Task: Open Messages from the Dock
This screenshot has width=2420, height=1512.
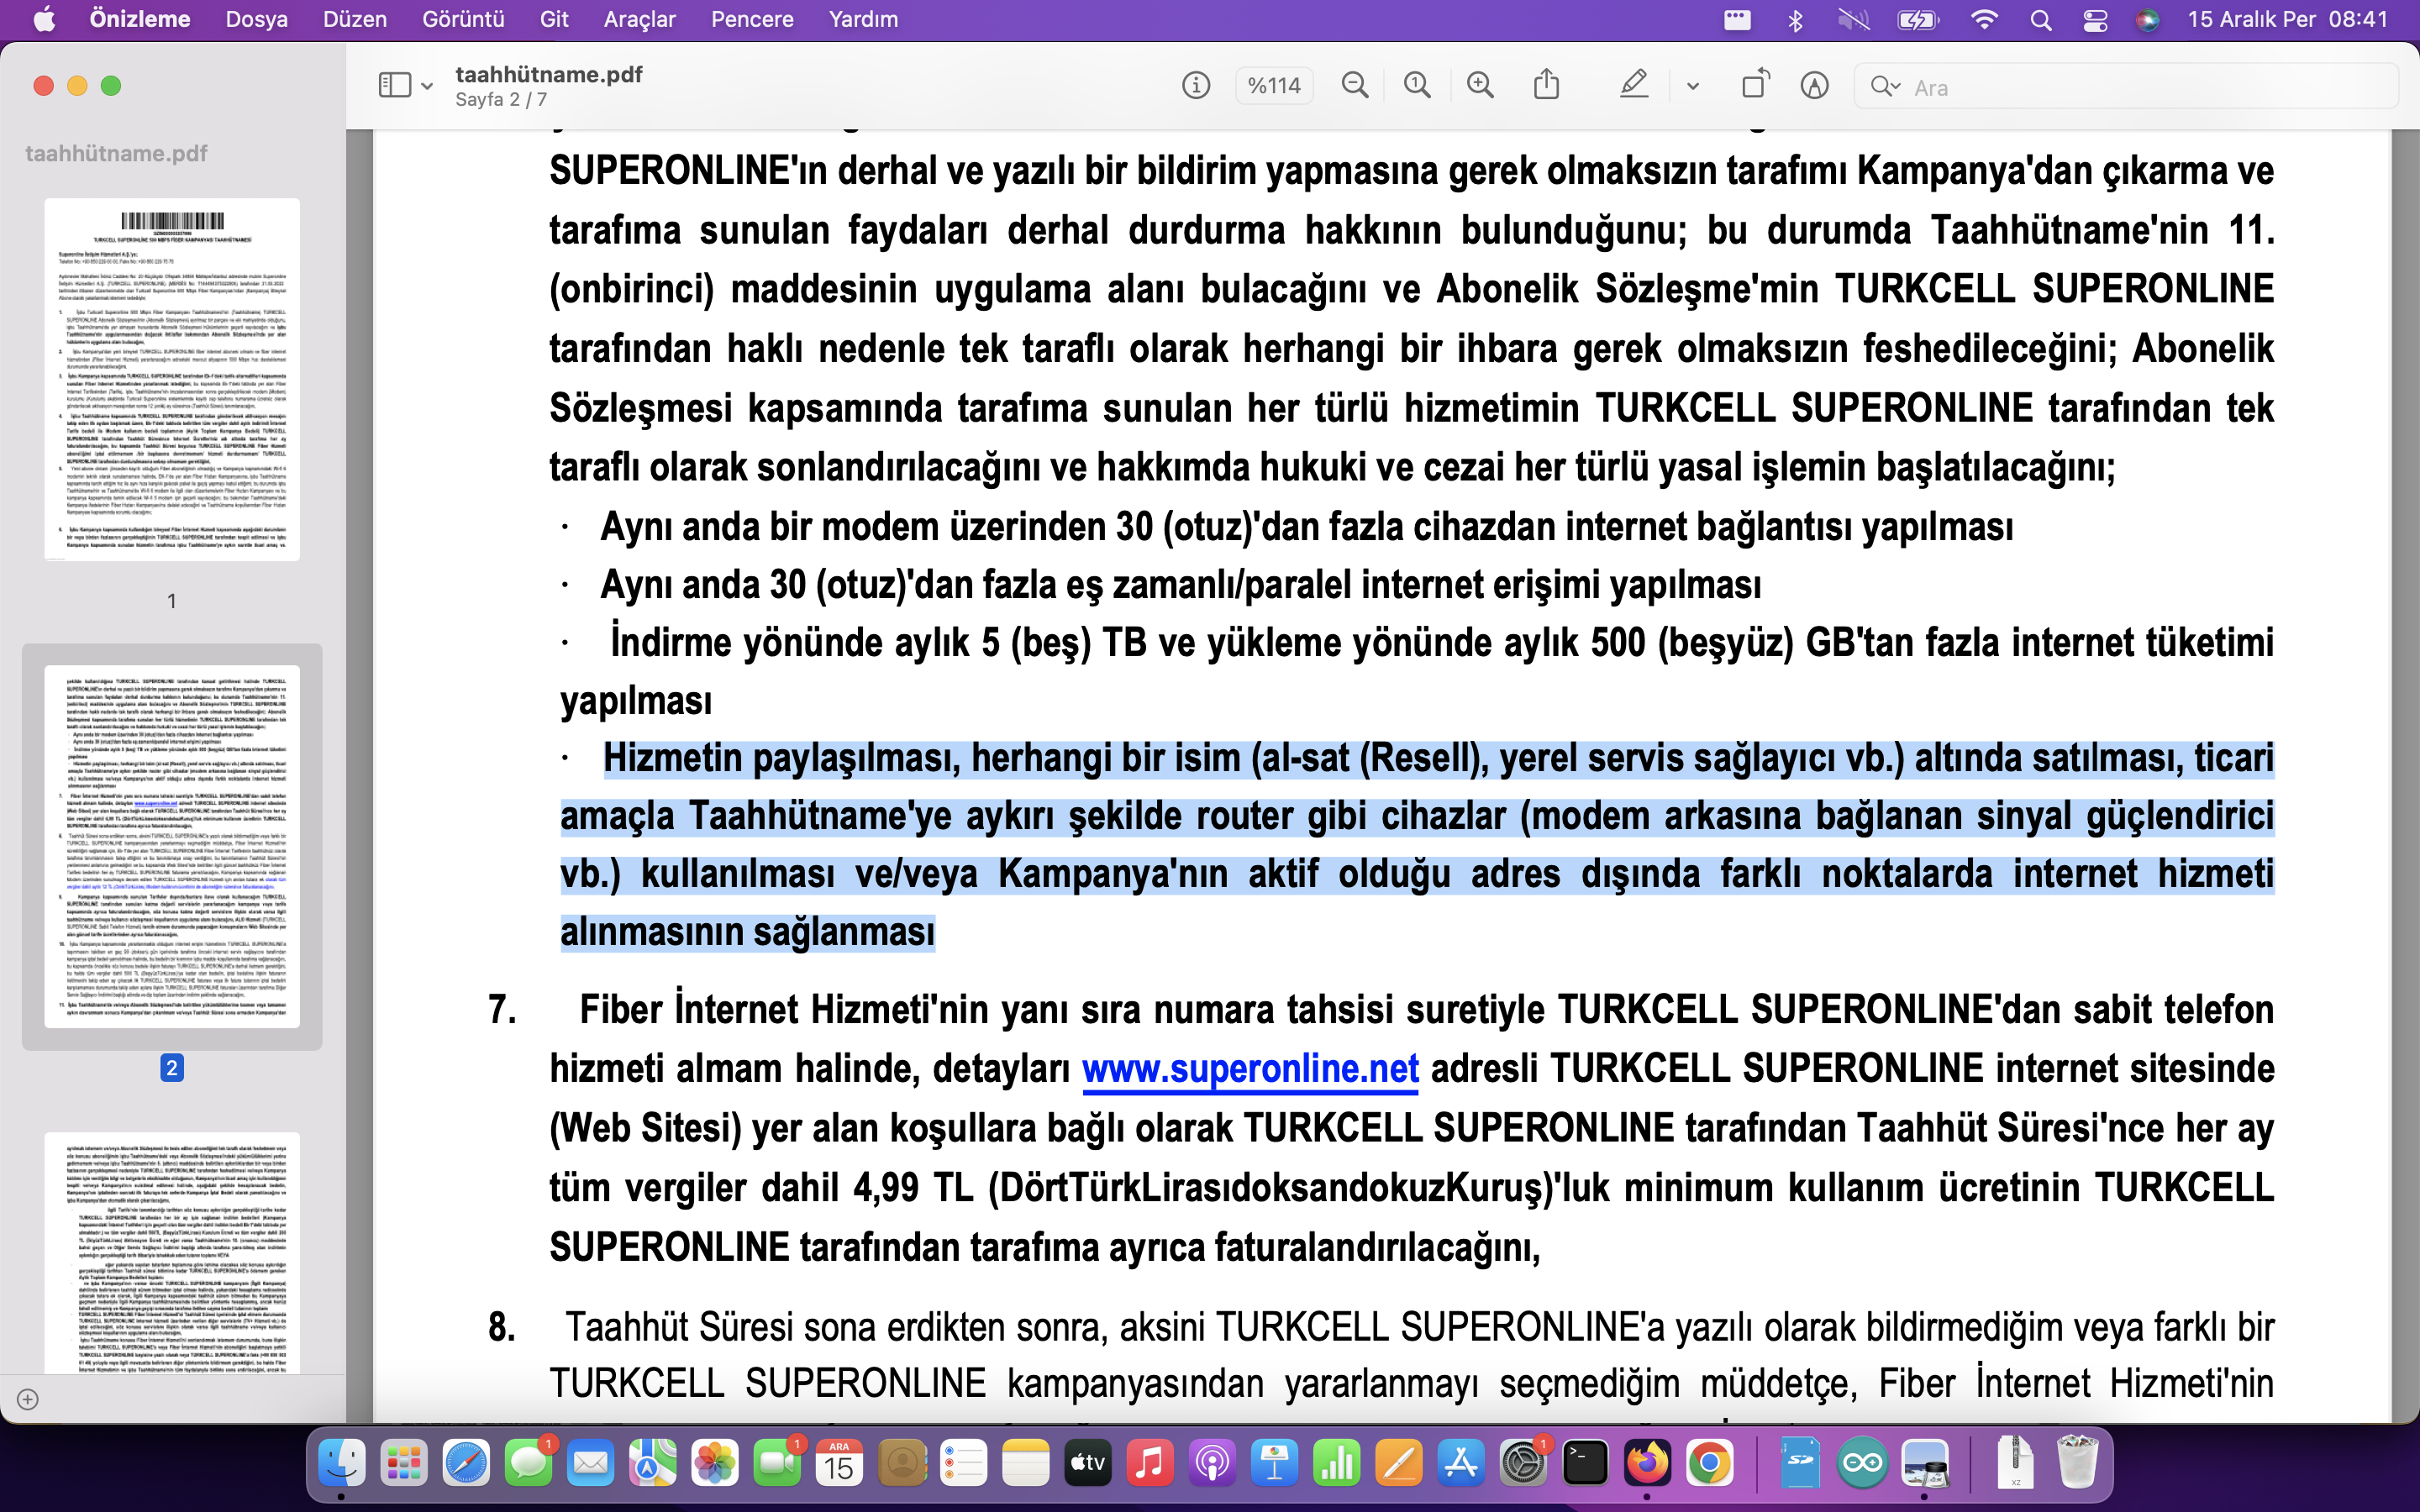Action: 528,1463
